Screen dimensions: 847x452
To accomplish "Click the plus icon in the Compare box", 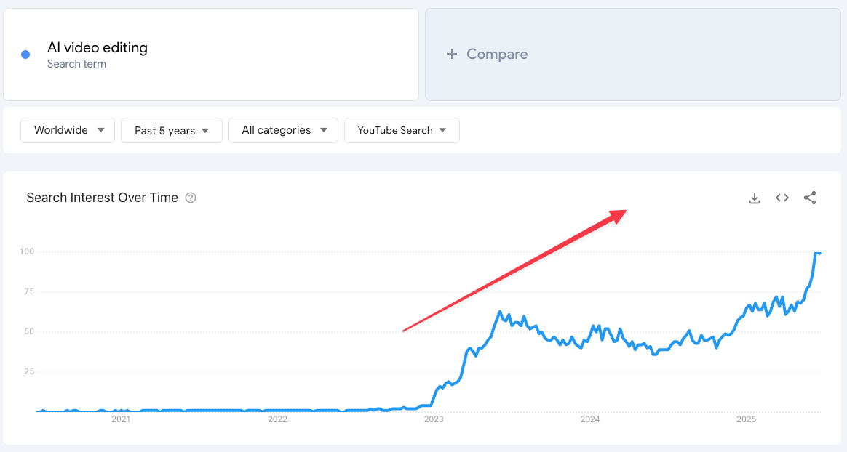I will pos(452,54).
